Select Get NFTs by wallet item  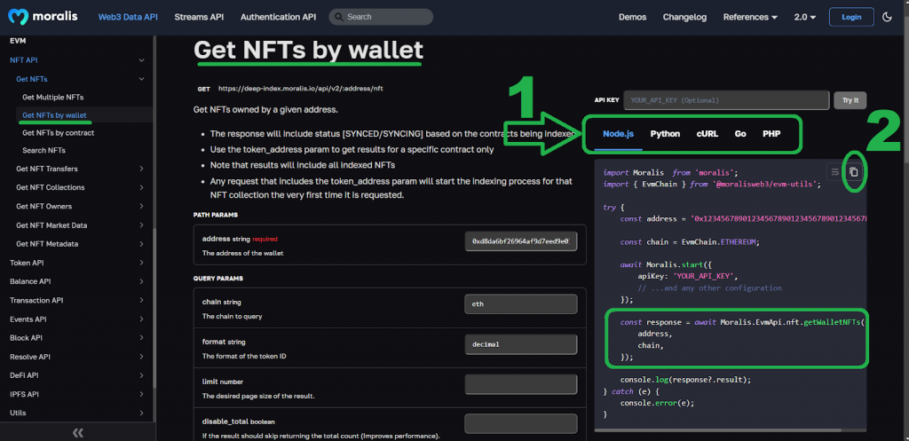pyautogui.click(x=54, y=115)
